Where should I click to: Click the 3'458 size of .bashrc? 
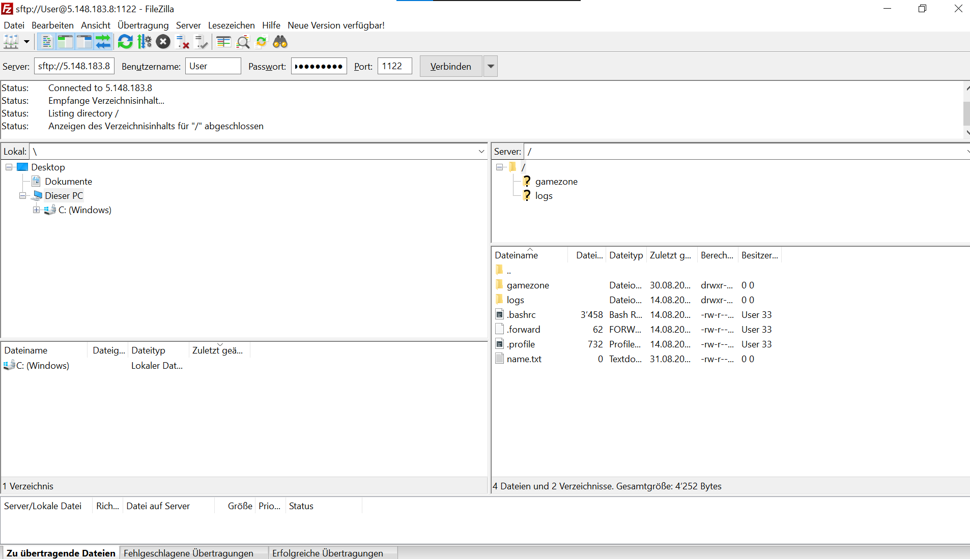(591, 314)
